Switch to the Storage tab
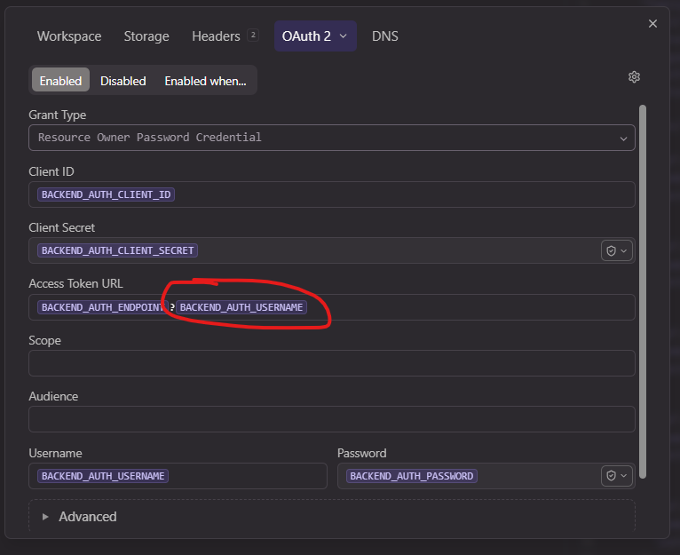The width and height of the screenshot is (680, 555). 146,36
